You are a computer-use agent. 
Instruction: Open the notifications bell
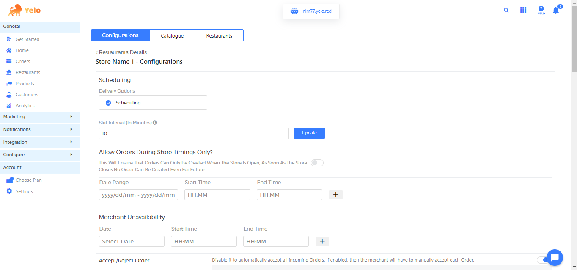556,11
